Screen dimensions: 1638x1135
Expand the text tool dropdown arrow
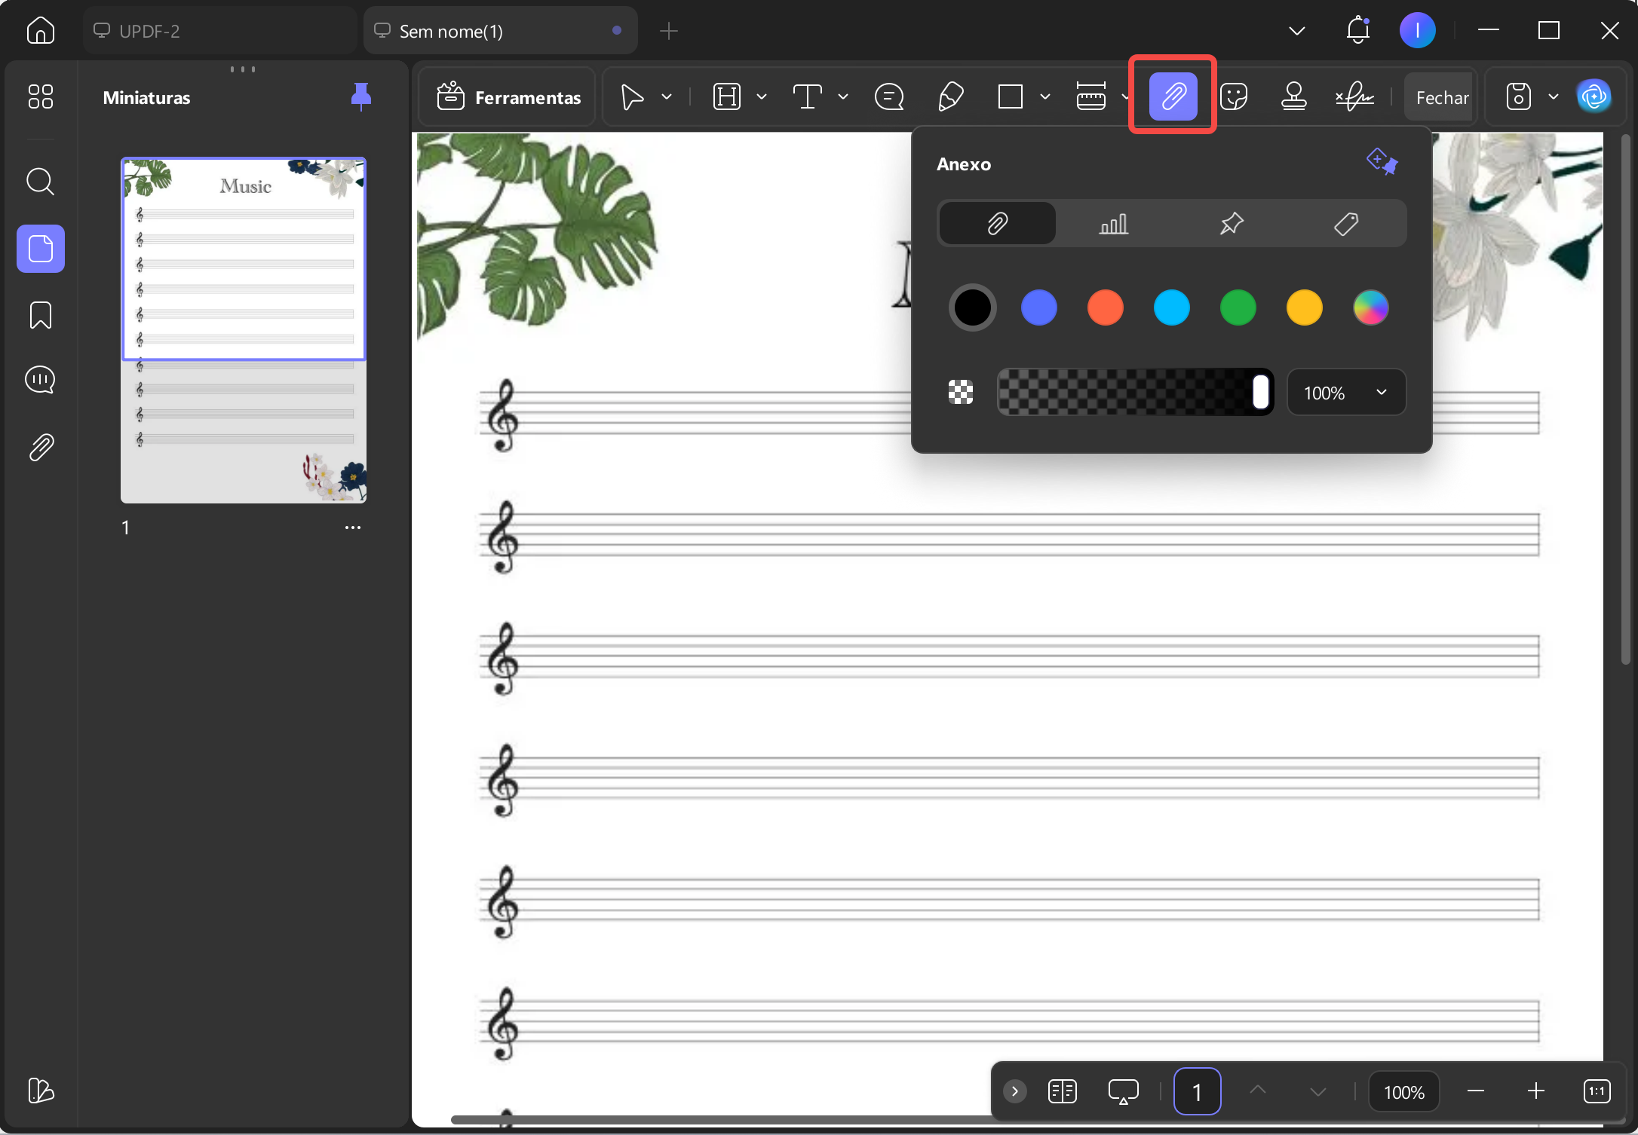(843, 96)
